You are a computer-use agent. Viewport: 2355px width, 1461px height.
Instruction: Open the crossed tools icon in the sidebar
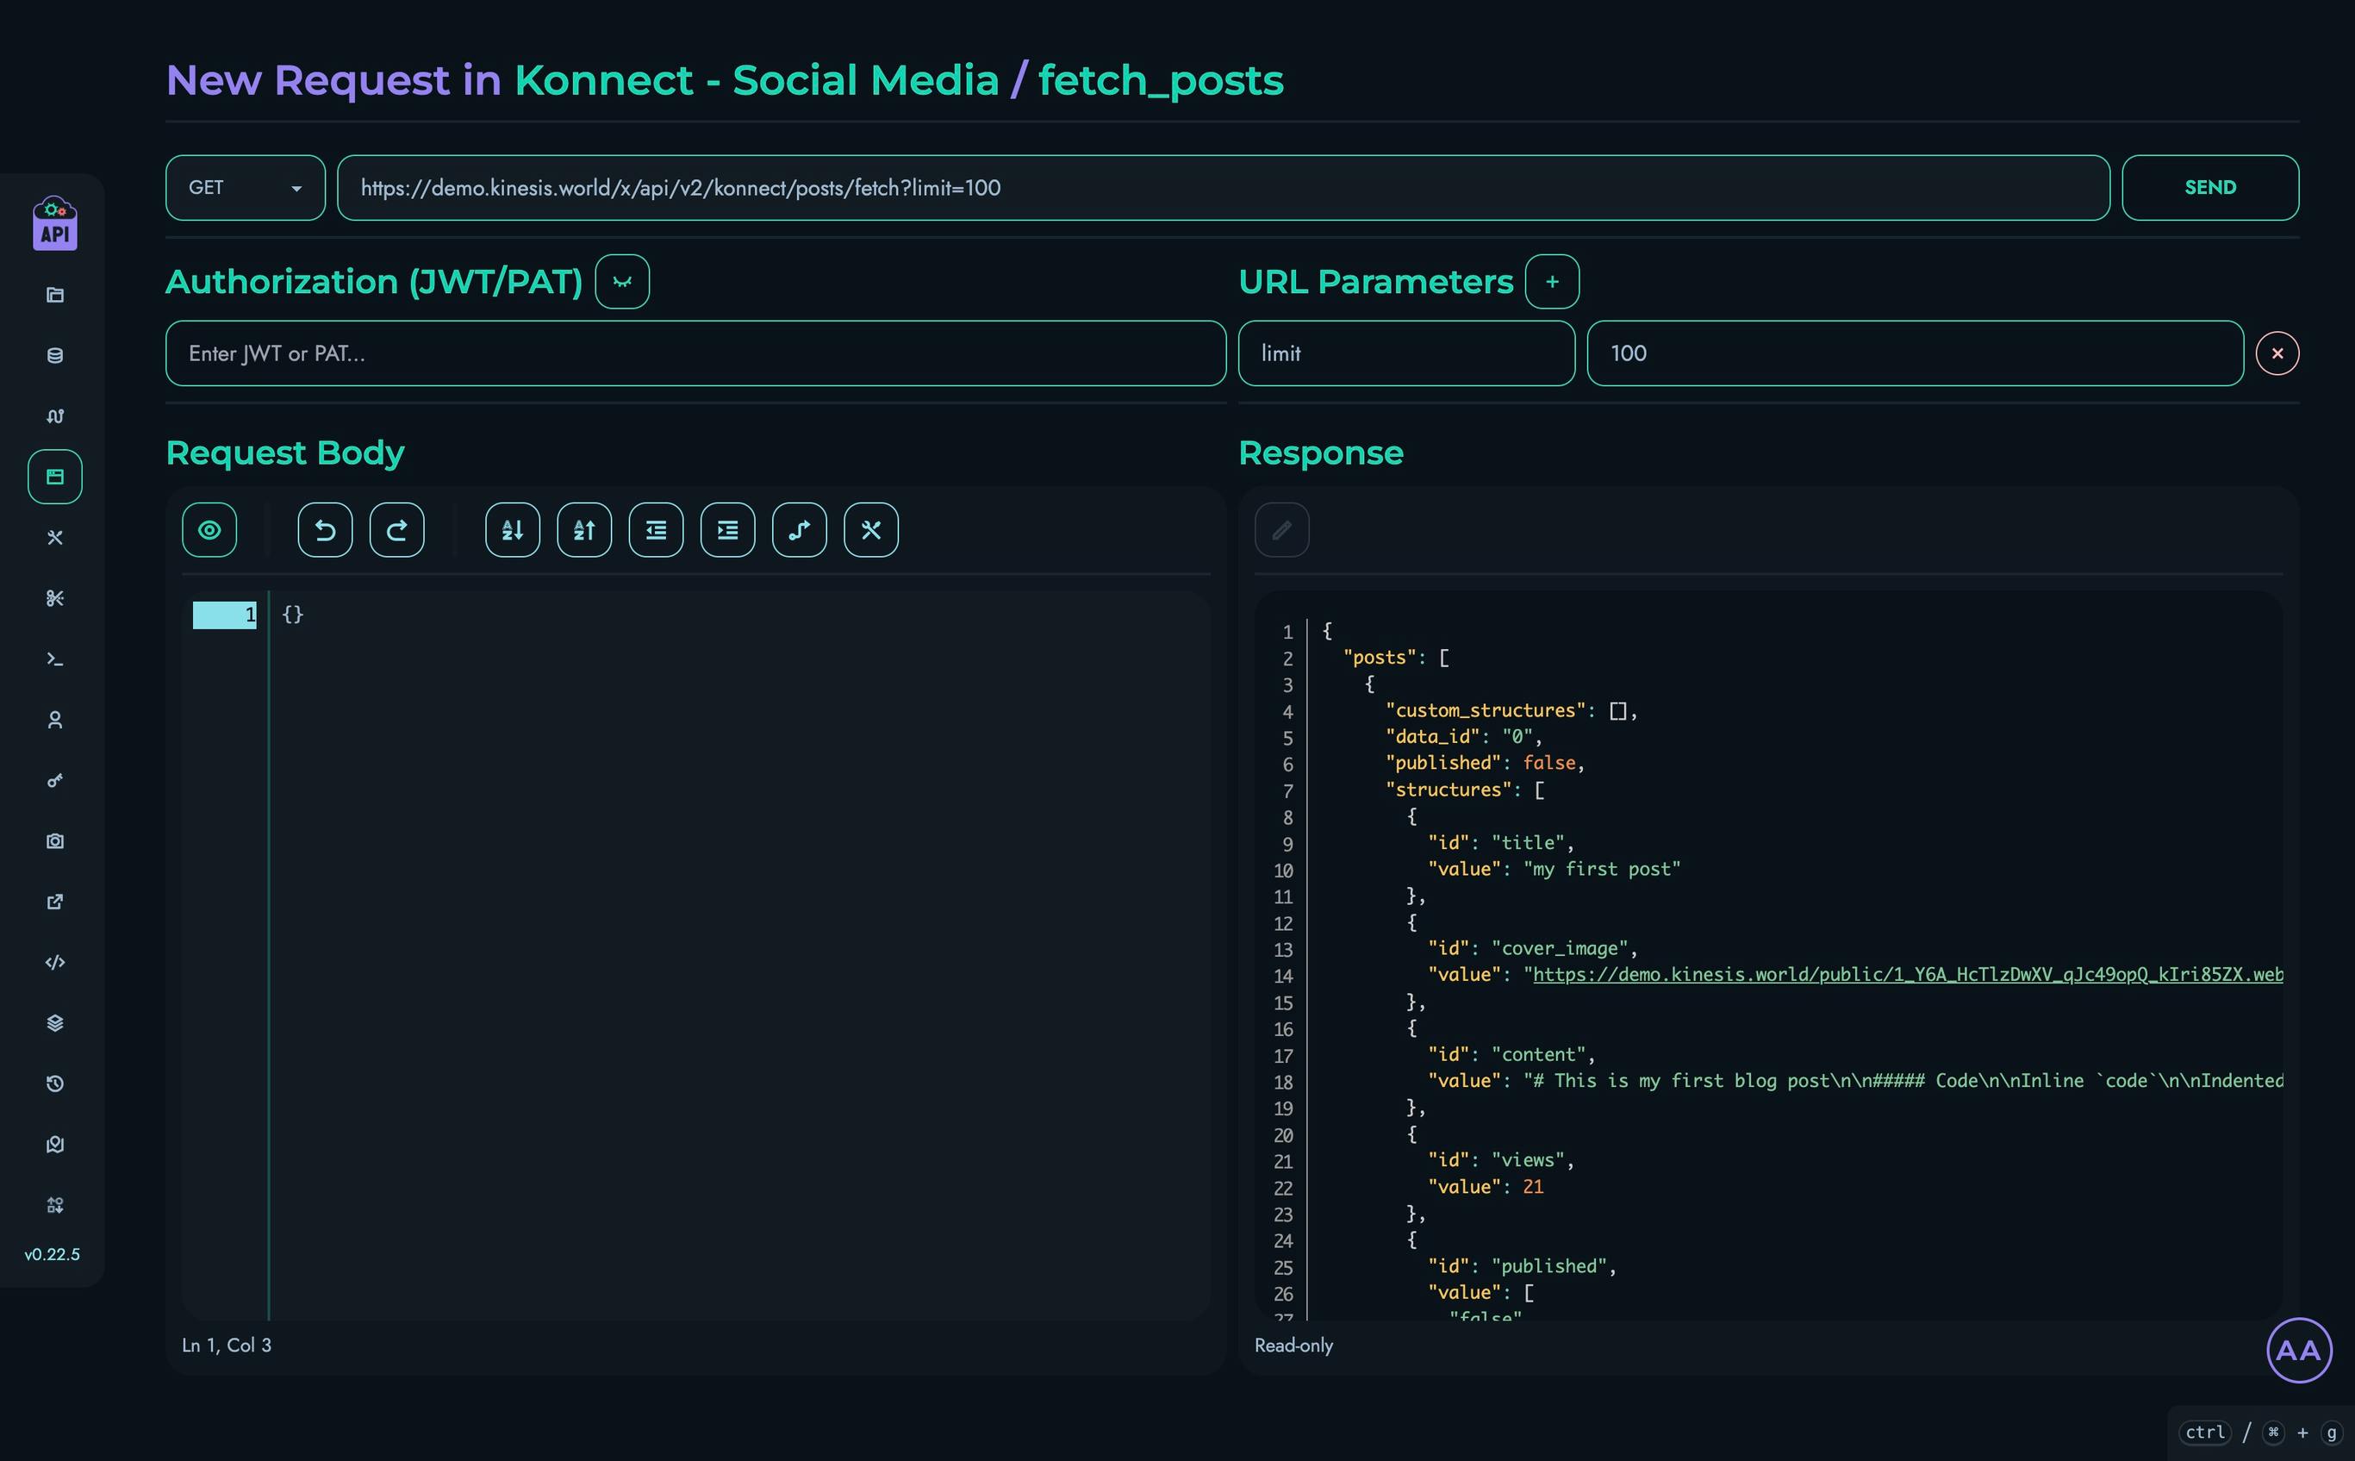pyautogui.click(x=55, y=537)
